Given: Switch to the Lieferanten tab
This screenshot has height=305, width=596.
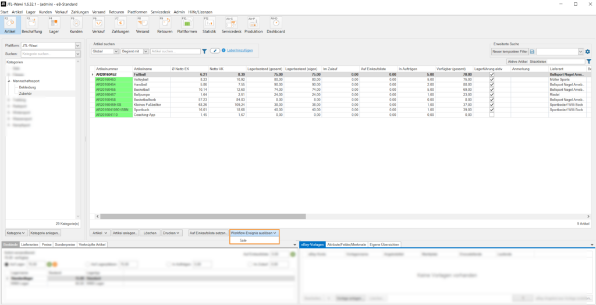Looking at the screenshot, I should point(29,245).
